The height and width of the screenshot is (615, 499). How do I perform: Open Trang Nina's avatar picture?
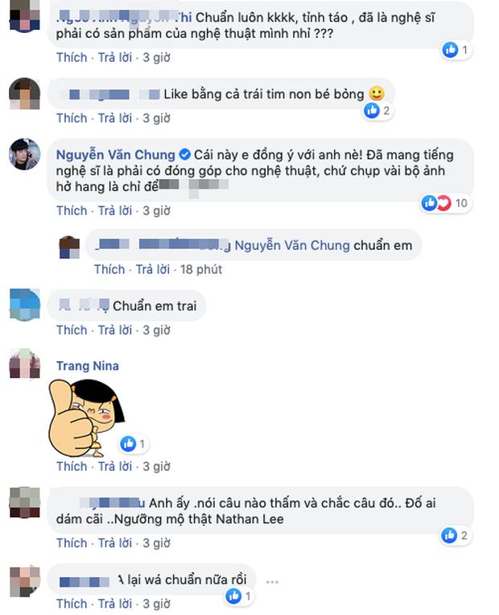point(25,364)
